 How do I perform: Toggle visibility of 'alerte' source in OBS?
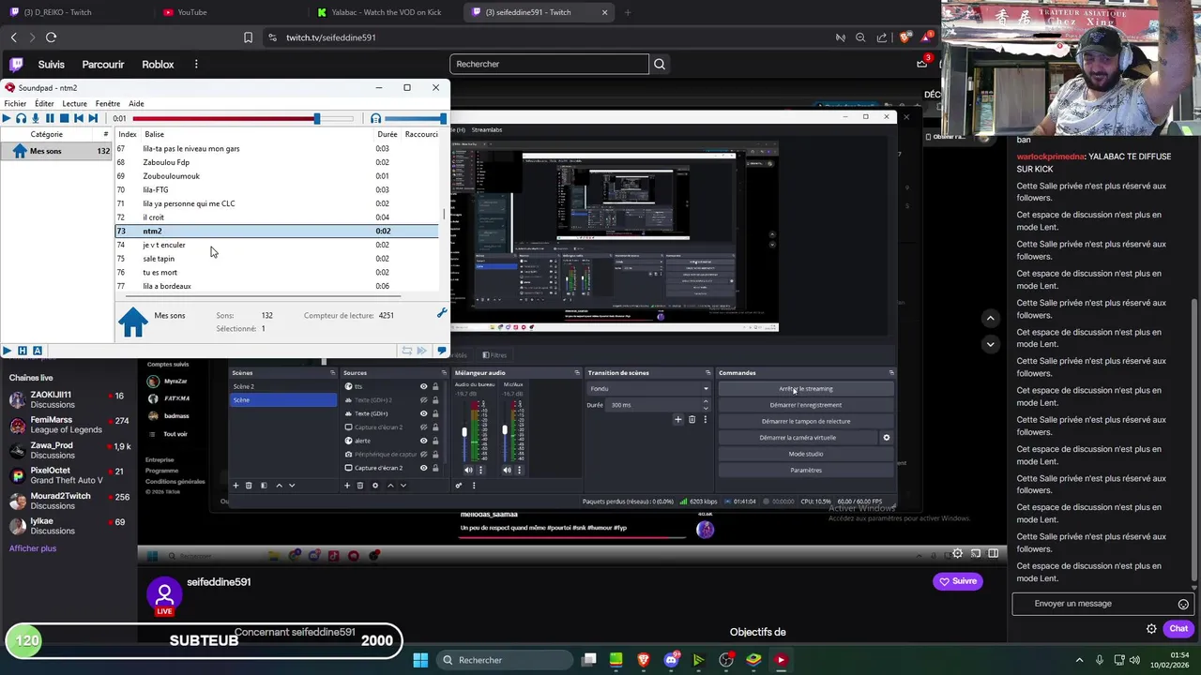pyautogui.click(x=423, y=441)
